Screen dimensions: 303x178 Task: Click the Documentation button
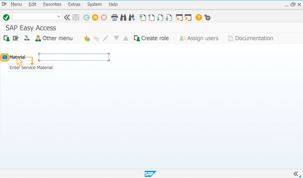click(251, 38)
